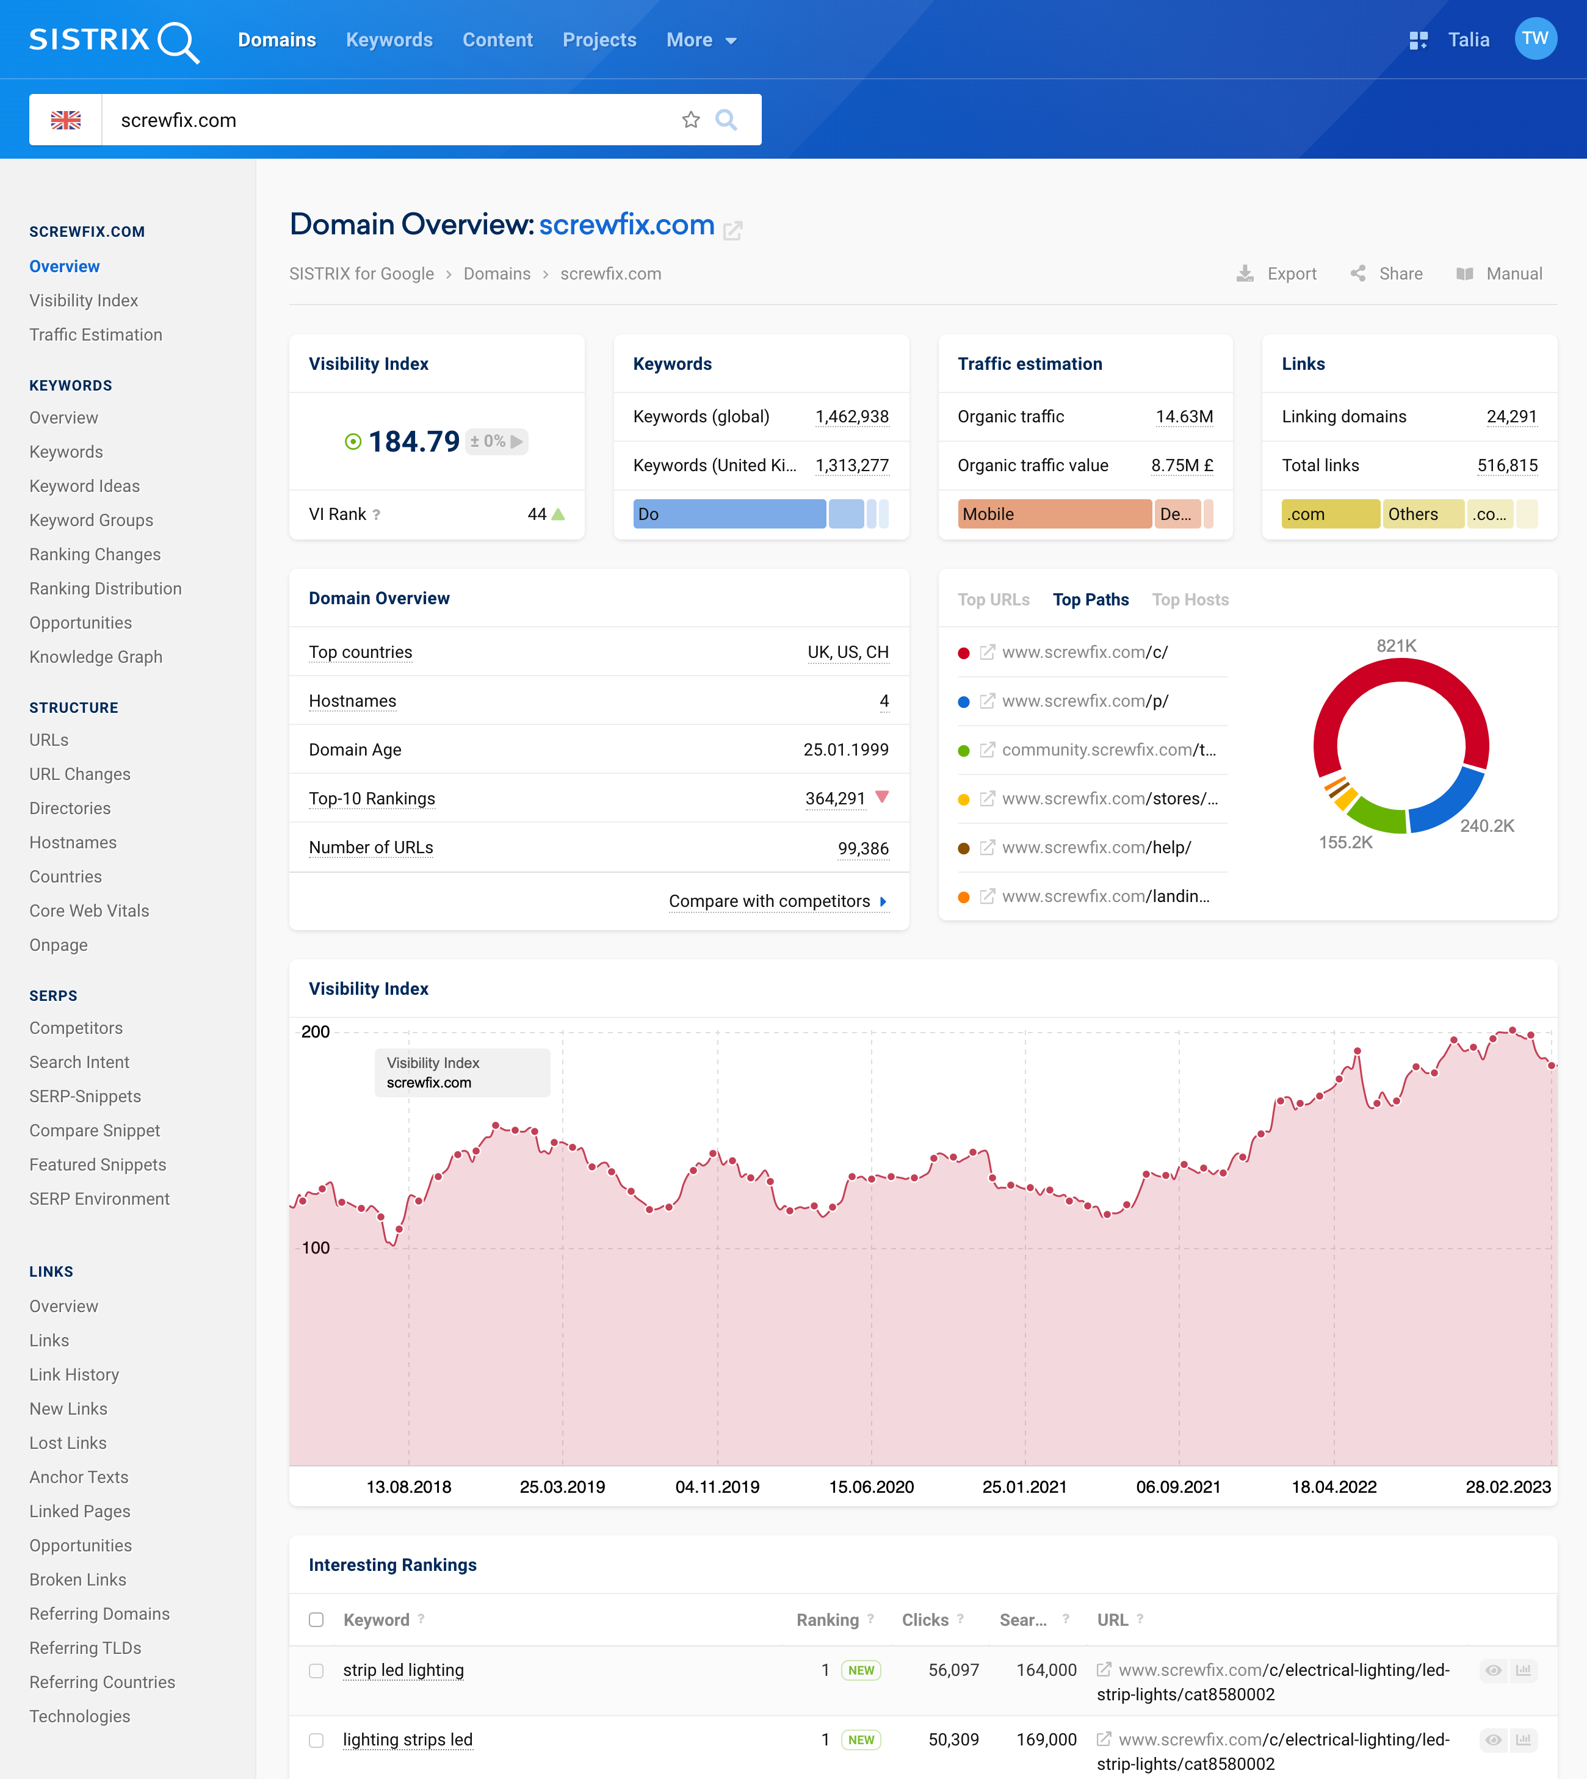Switch to the Top URLs tab
Viewport: 1587px width, 1779px height.
tap(993, 600)
